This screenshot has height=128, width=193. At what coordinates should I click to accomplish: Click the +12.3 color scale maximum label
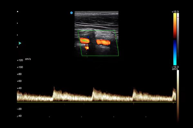pos(175,12)
